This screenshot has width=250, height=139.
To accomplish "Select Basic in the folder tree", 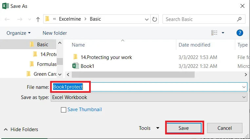I will coord(43,45).
